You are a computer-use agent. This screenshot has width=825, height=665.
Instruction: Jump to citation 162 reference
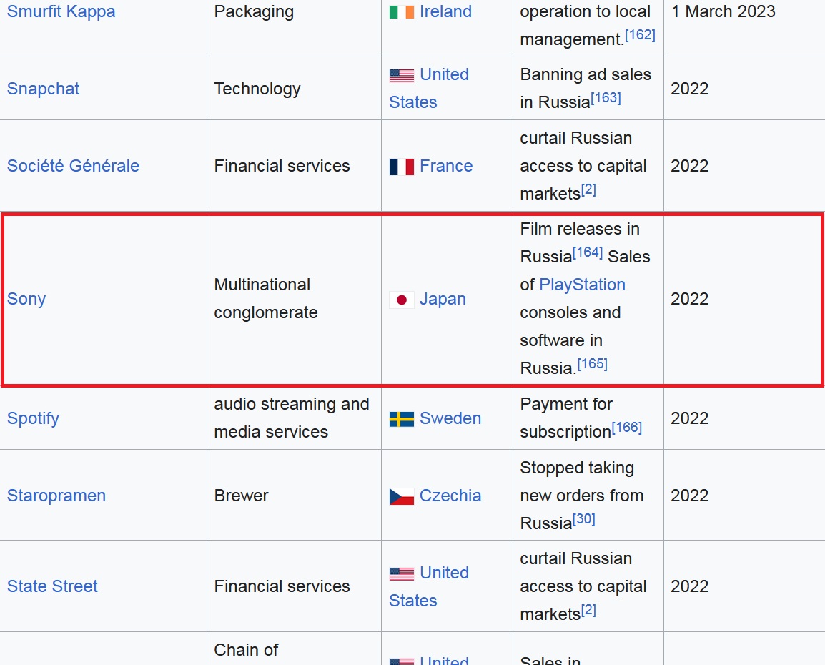click(x=640, y=35)
